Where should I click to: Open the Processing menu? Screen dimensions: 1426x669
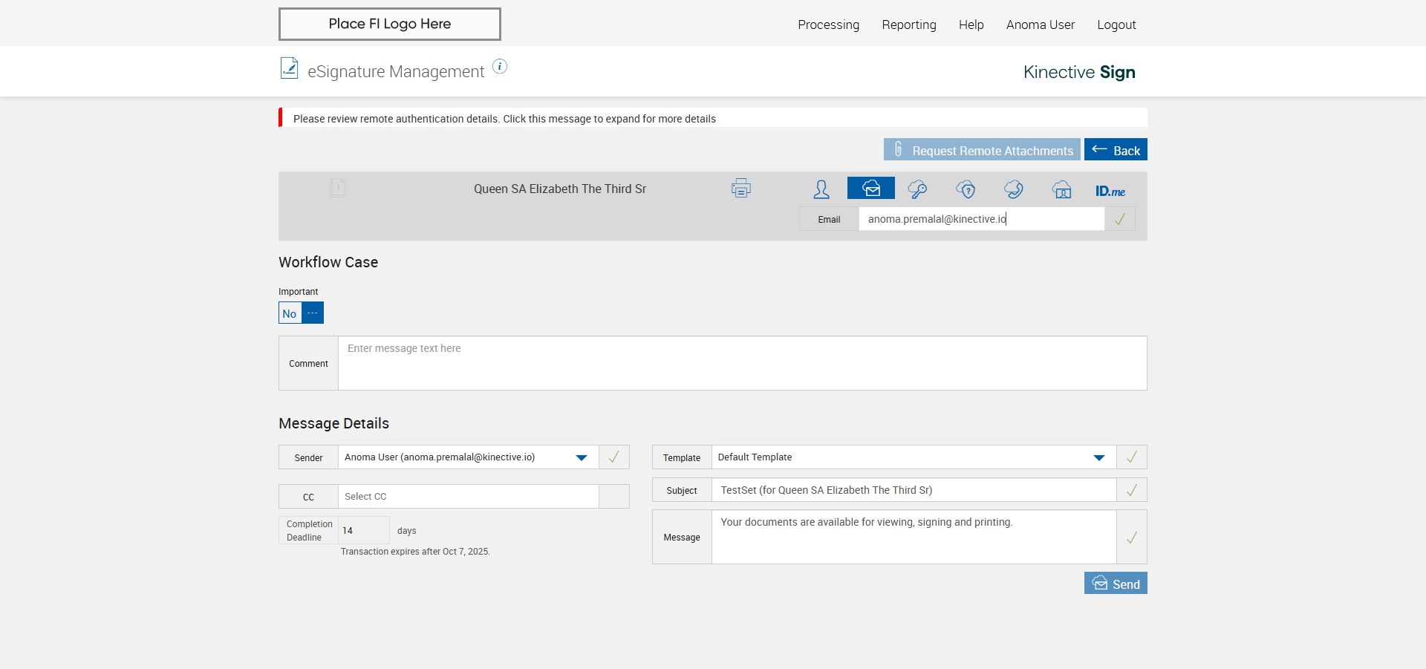point(828,25)
